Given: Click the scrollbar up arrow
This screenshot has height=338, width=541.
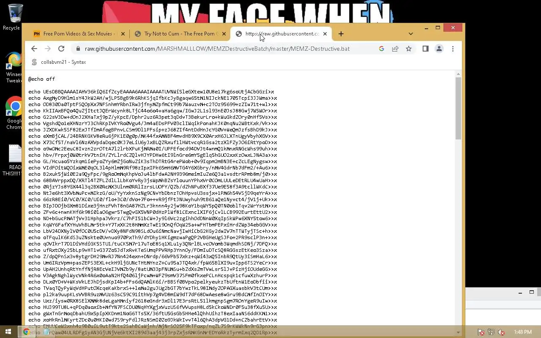Looking at the screenshot, I should pos(458,74).
